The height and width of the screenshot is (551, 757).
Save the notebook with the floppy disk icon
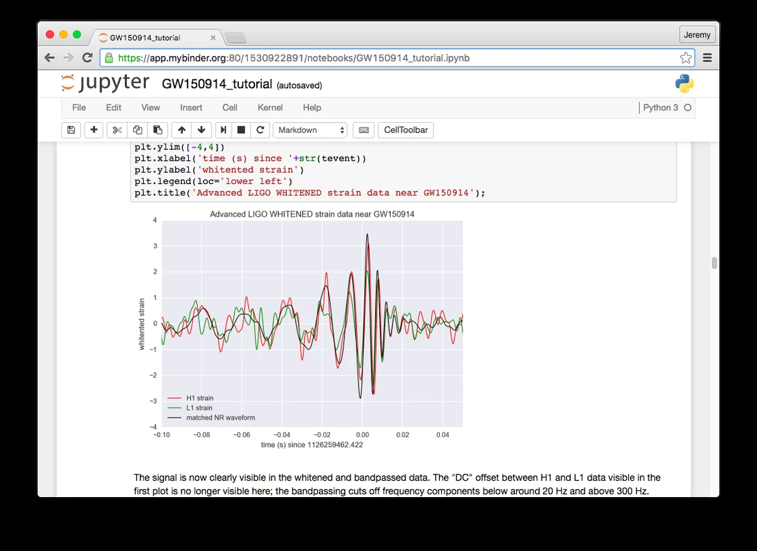point(71,130)
